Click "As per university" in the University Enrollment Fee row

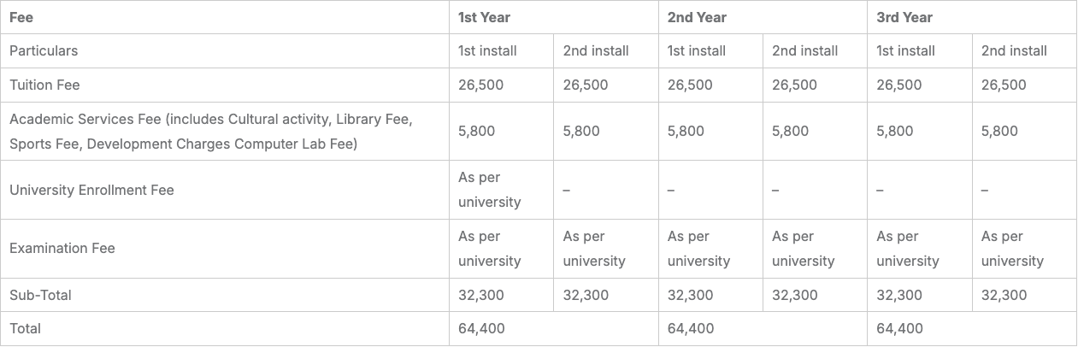pos(489,190)
